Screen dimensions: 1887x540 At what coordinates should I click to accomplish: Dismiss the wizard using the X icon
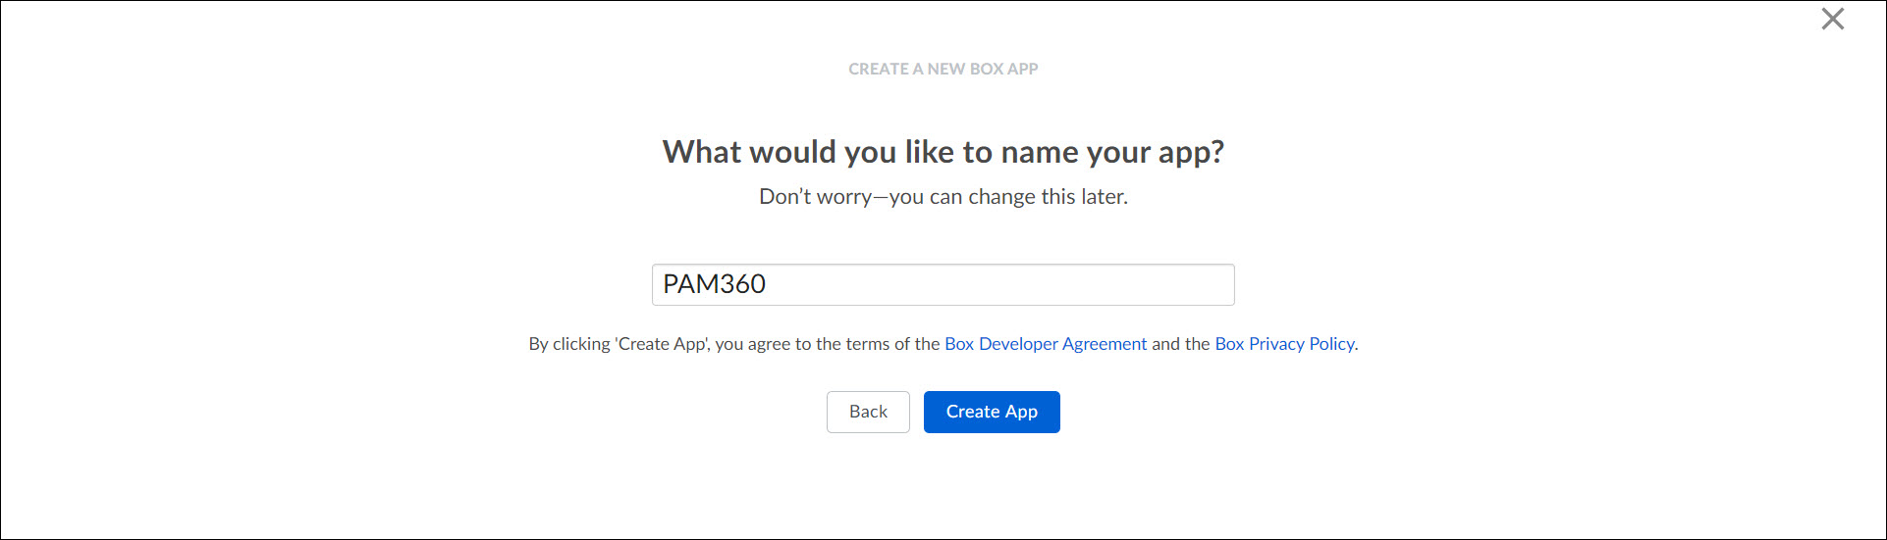click(x=1832, y=19)
